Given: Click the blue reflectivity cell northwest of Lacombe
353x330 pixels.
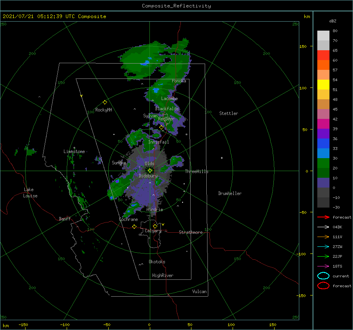Looking at the screenshot, I should (x=156, y=90).
